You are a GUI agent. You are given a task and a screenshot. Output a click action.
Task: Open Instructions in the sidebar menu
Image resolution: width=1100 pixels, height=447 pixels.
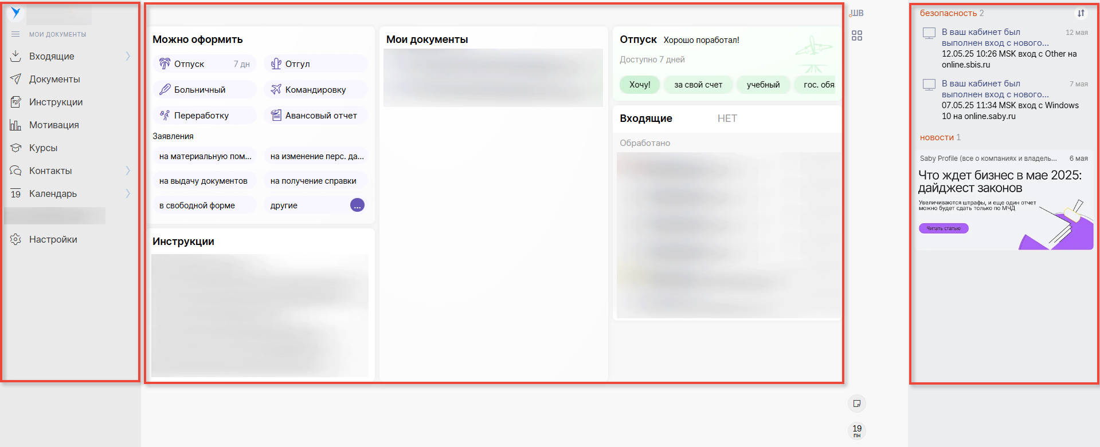pyautogui.click(x=56, y=102)
